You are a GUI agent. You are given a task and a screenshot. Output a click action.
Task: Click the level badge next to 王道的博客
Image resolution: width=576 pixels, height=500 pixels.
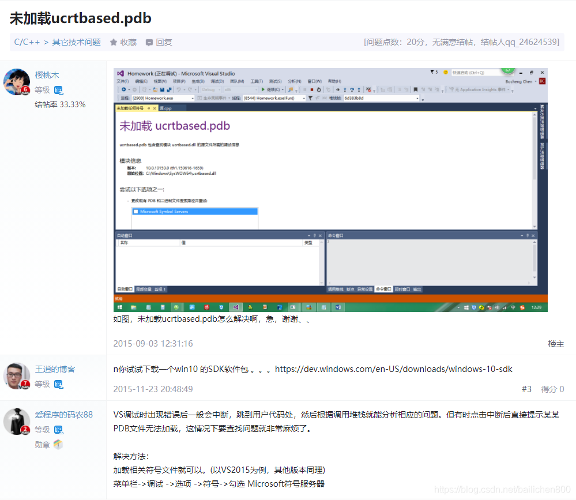pos(58,384)
